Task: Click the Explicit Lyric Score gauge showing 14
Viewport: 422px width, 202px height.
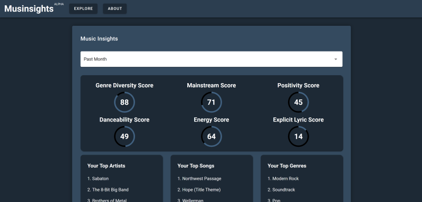Action: click(299, 137)
